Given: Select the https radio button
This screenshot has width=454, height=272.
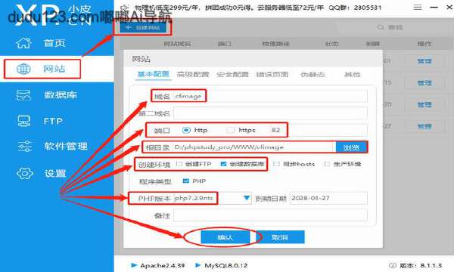Looking at the screenshot, I should (231, 131).
